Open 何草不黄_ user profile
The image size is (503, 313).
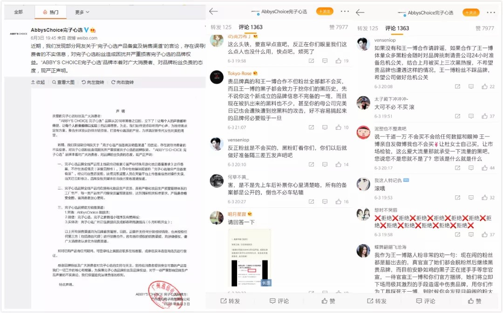pos(238,177)
